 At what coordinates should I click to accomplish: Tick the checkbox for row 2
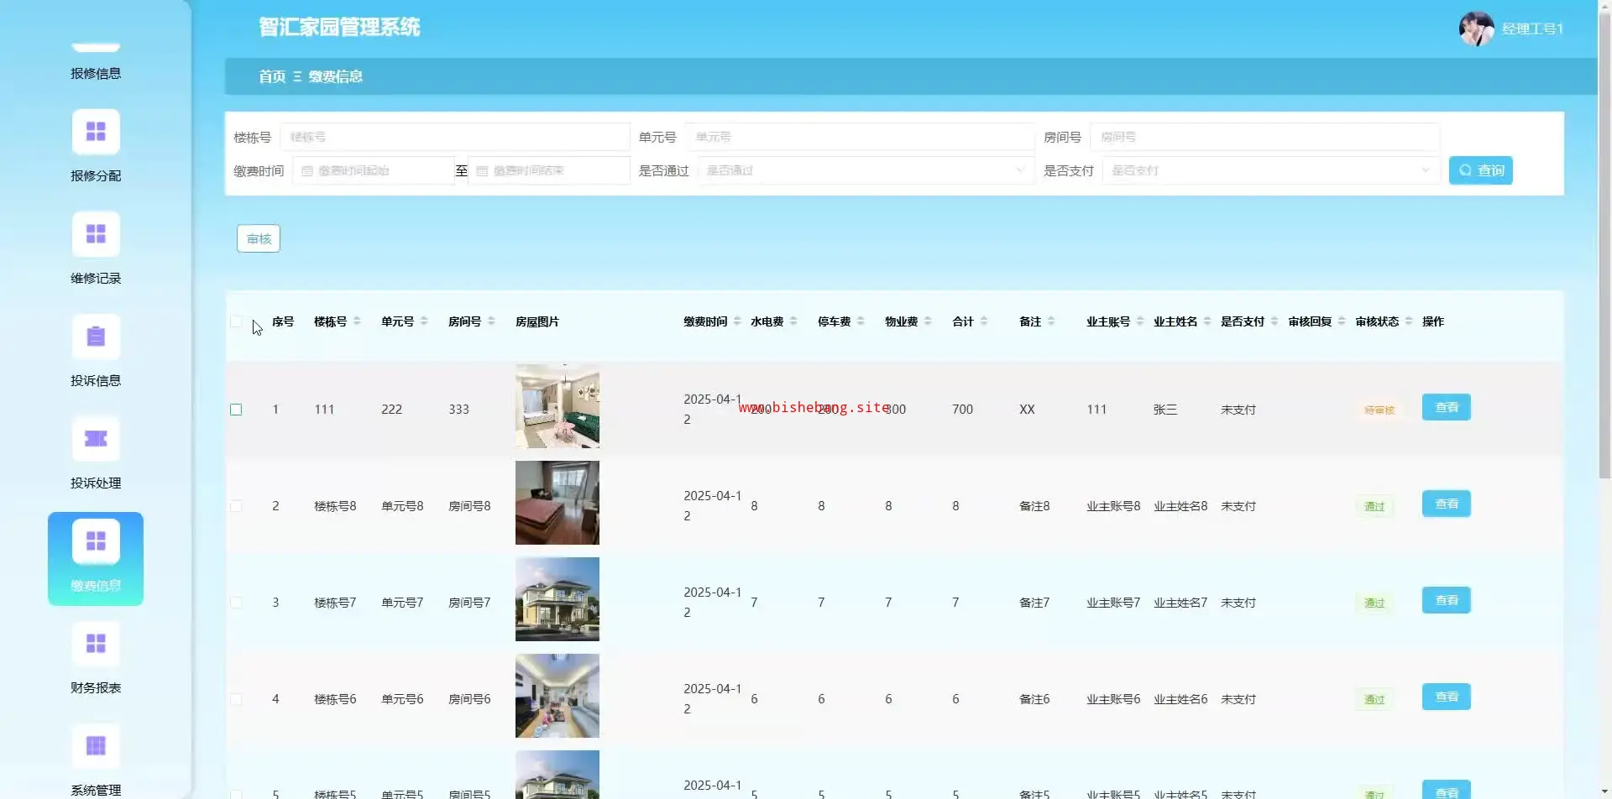tap(236, 506)
